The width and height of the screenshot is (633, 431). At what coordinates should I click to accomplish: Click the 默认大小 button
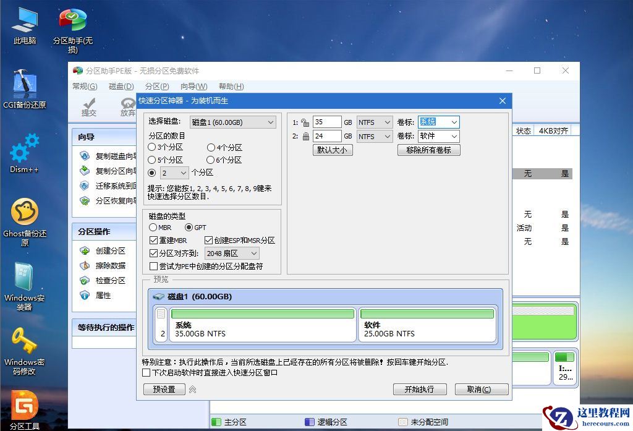[332, 150]
